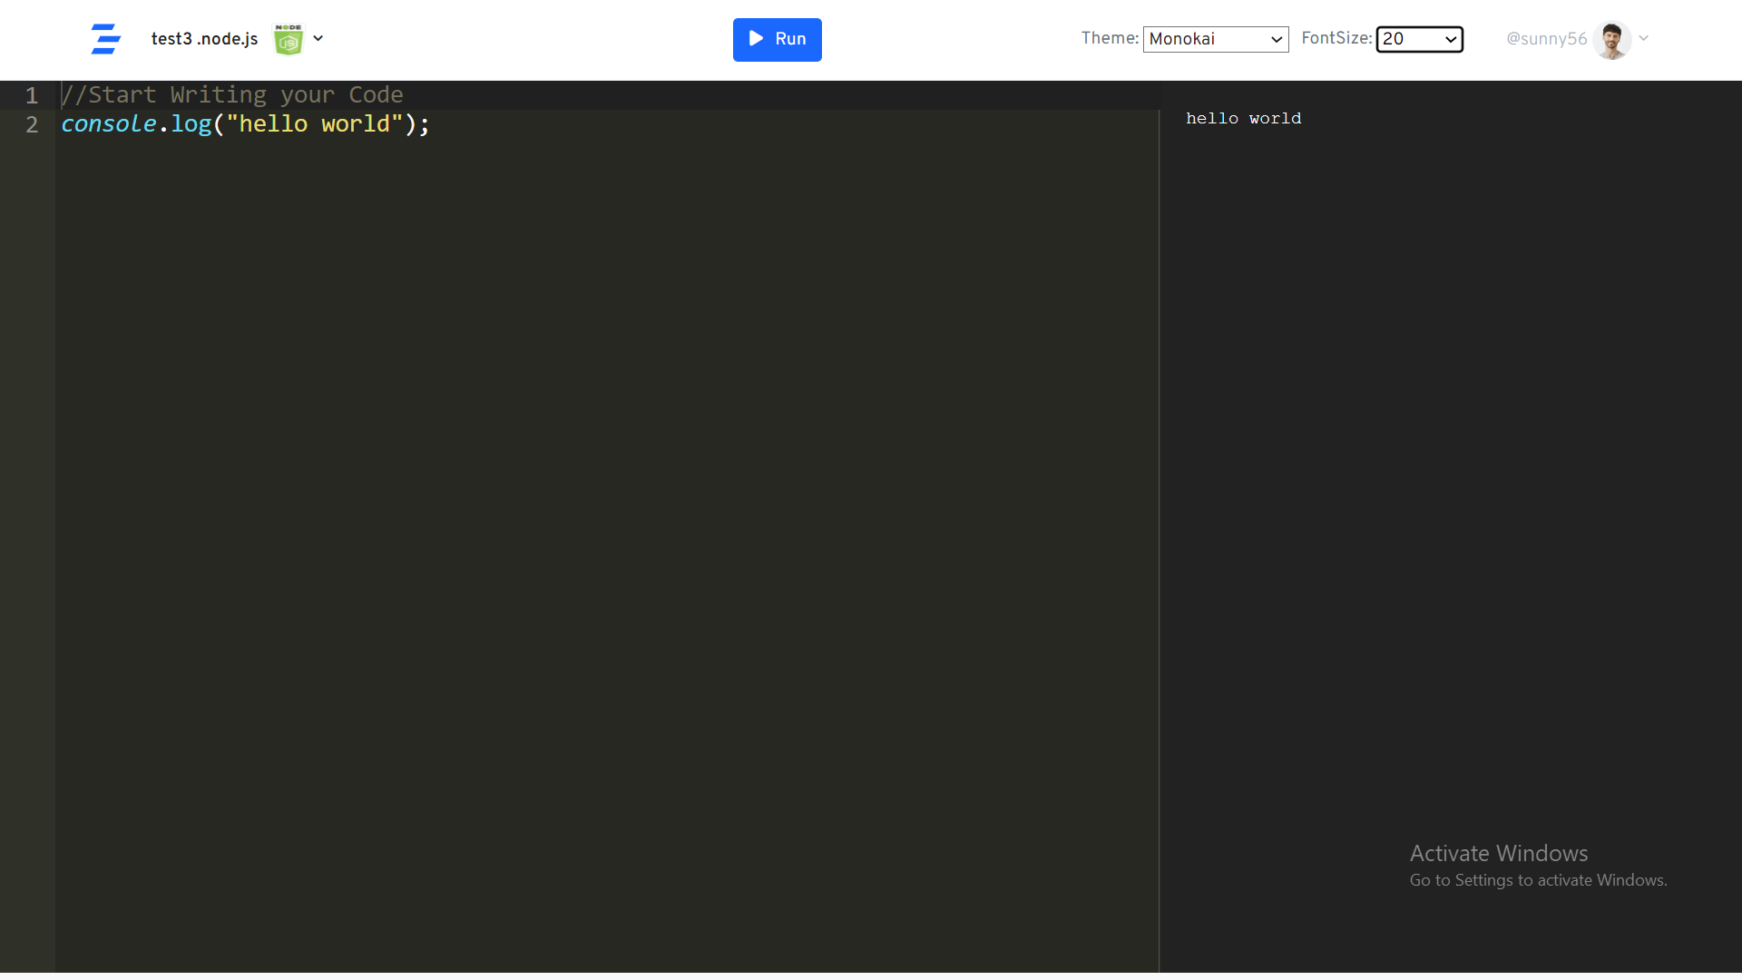Click the test3 .node.js file name

[x=204, y=39]
